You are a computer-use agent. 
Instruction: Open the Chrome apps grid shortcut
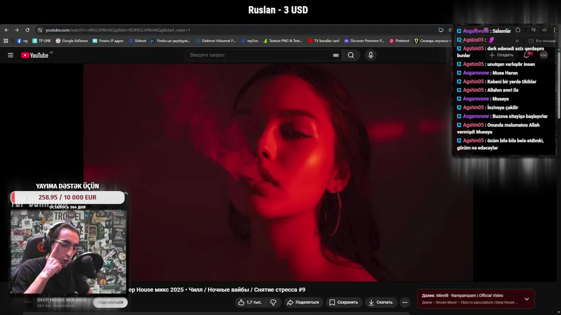click(x=6, y=41)
